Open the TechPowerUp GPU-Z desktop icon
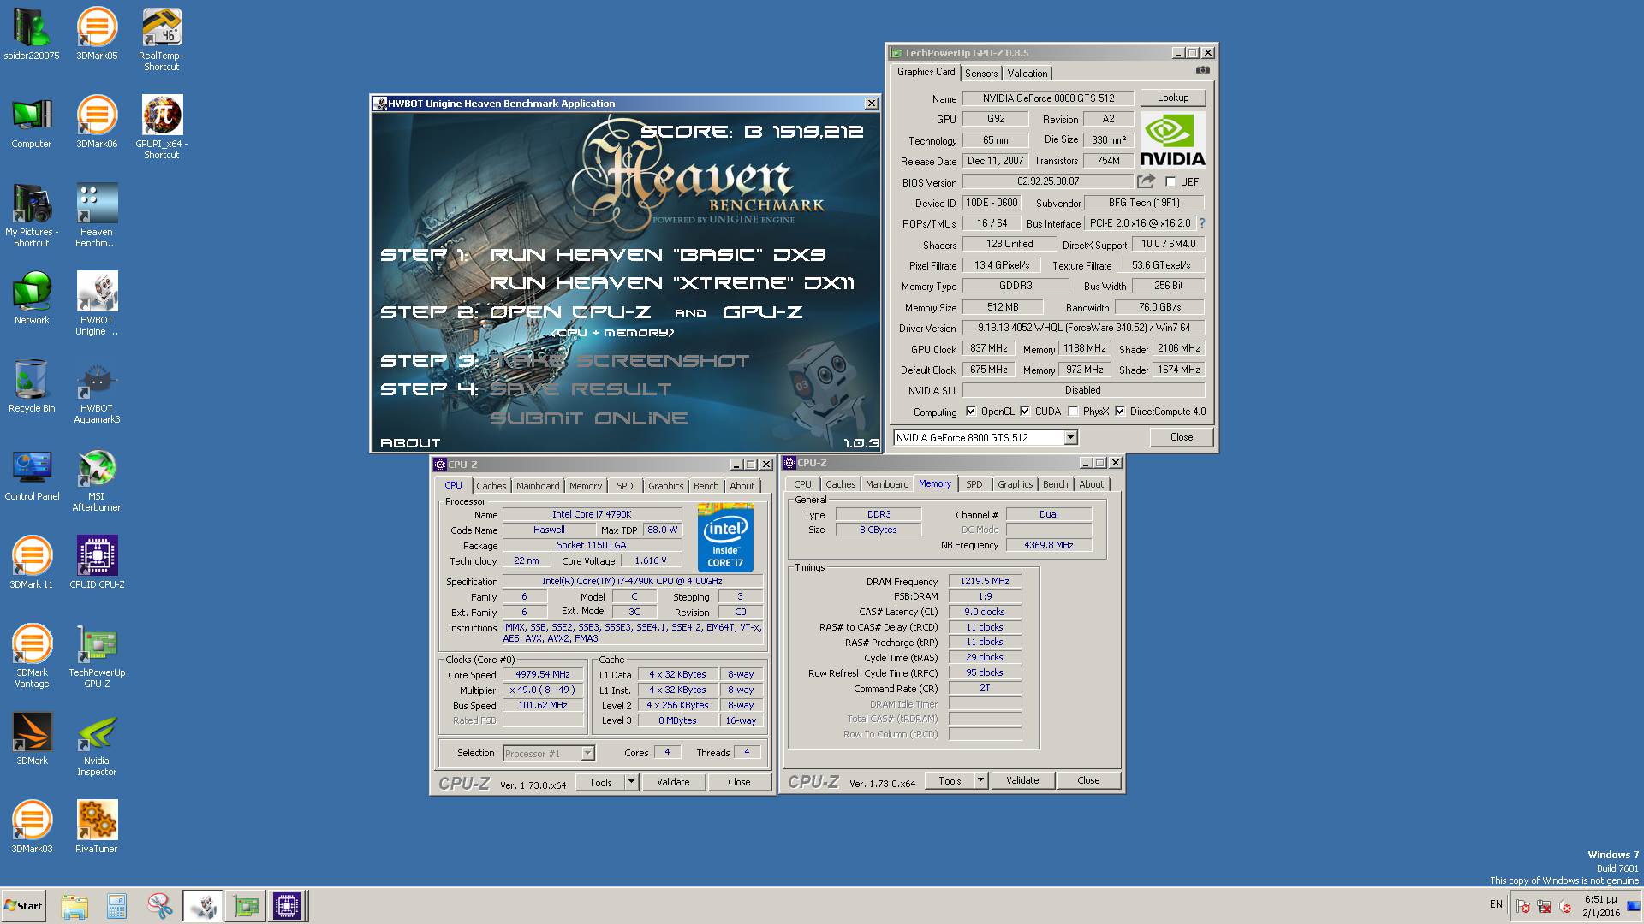1644x924 pixels. (97, 656)
